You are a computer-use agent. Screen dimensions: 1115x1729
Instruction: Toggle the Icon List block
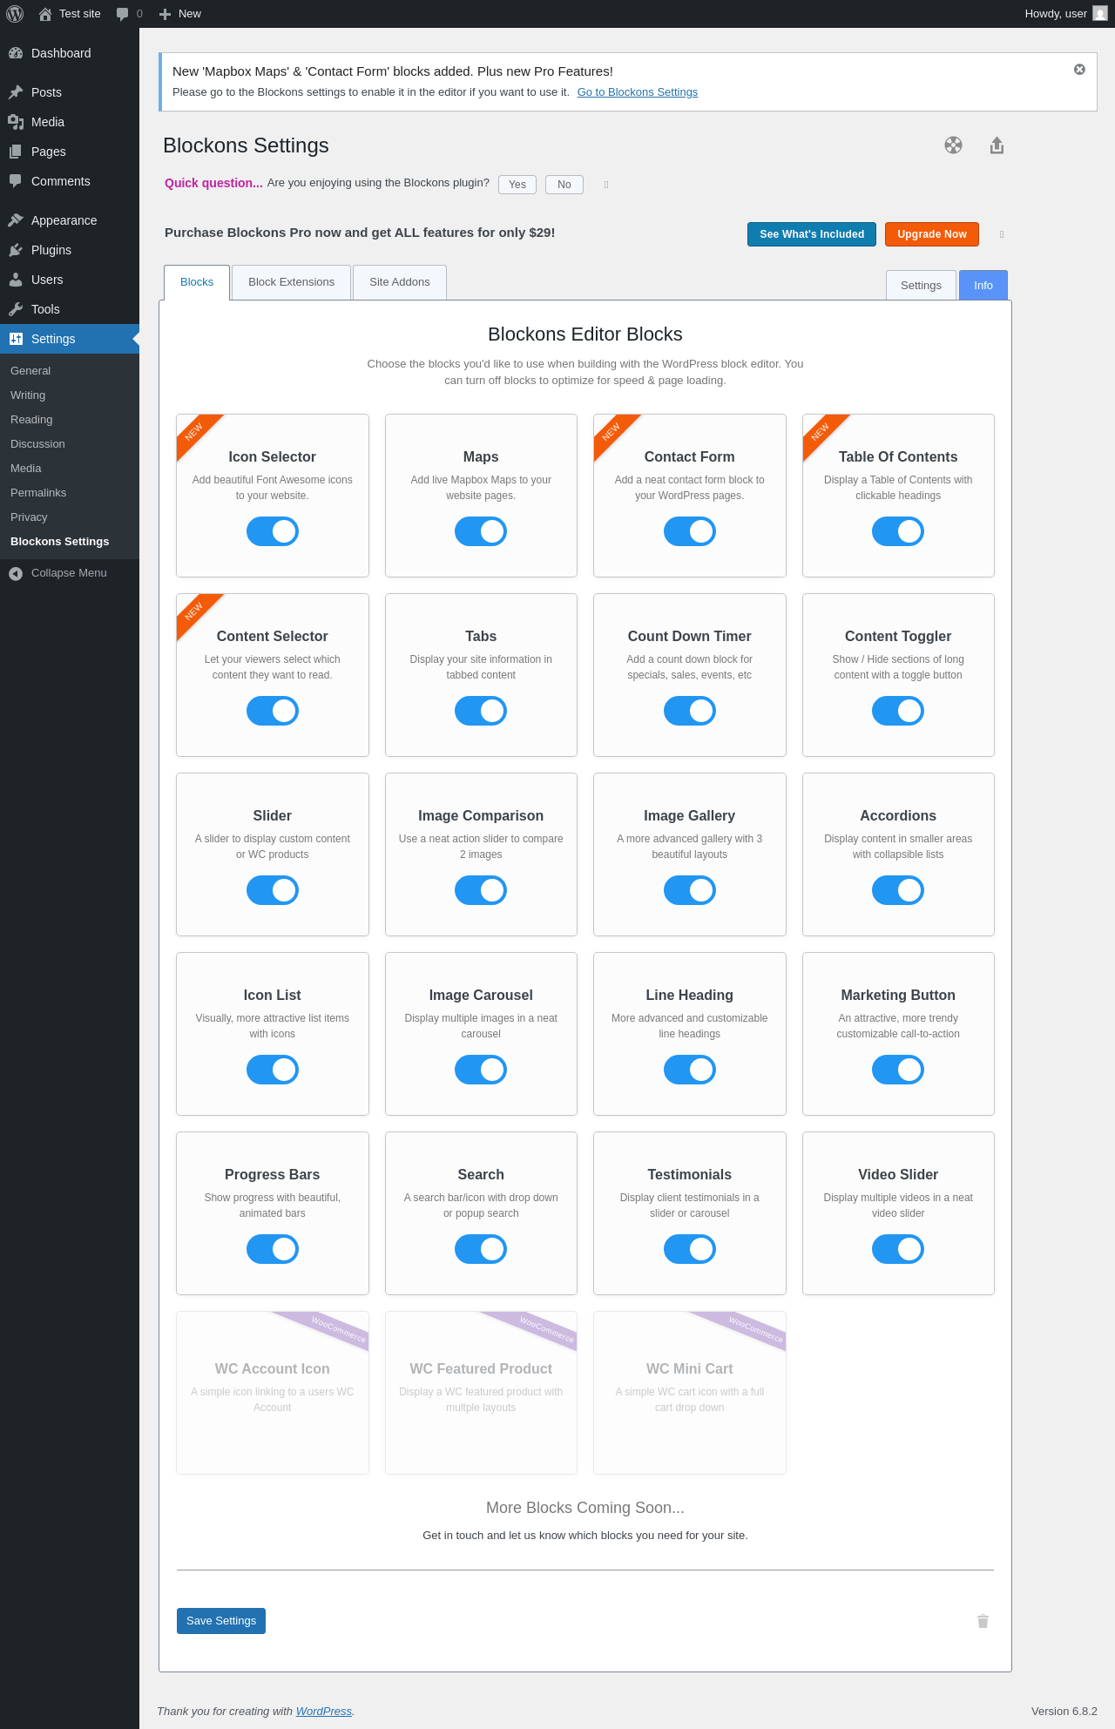(273, 1070)
